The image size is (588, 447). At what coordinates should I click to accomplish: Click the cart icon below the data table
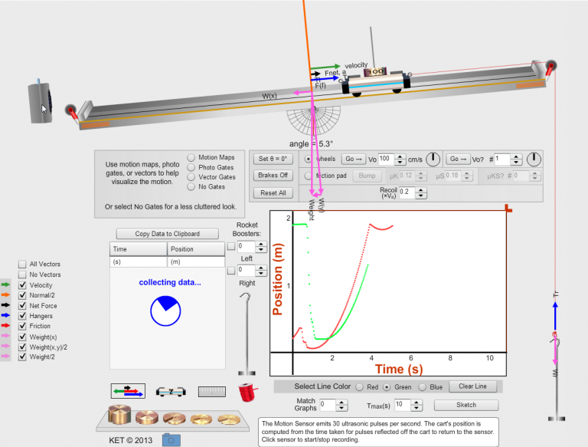[169, 391]
